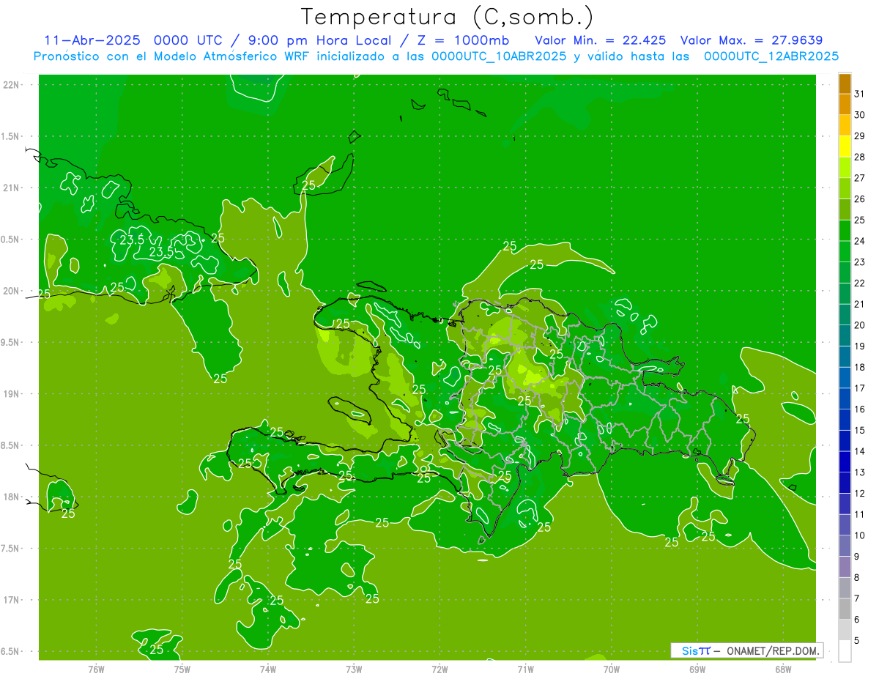Click the '18N' latitude axis label
Viewport: 879px width, 679px height.
click(11, 497)
